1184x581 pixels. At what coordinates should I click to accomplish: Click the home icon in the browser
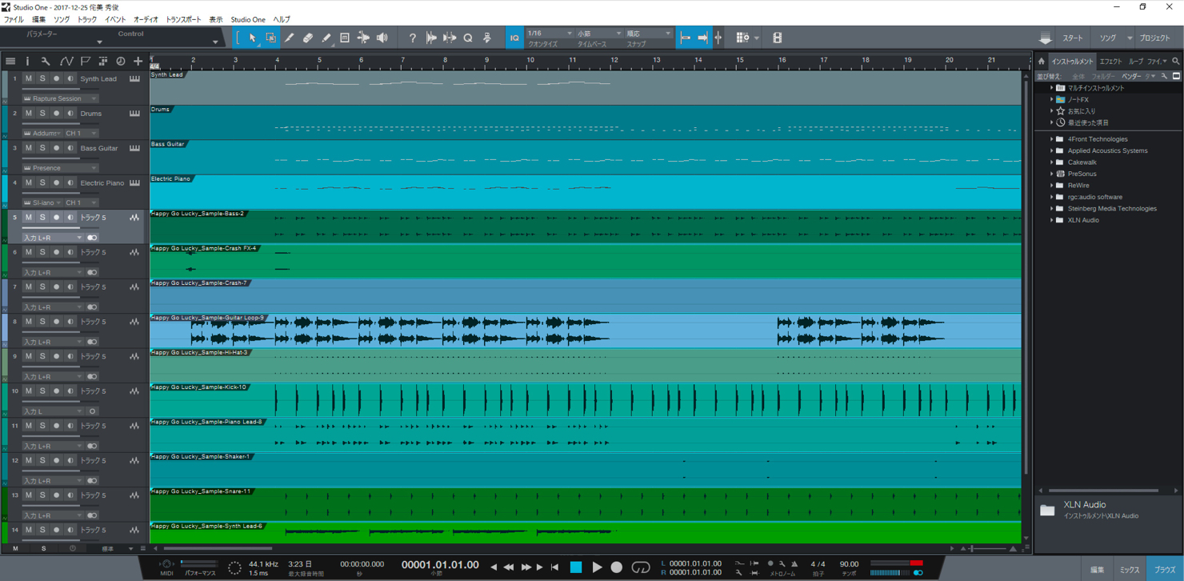click(1041, 61)
